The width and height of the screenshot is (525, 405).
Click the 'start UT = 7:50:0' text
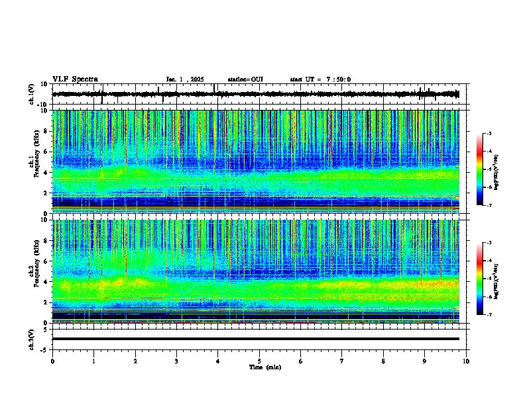tap(320, 79)
